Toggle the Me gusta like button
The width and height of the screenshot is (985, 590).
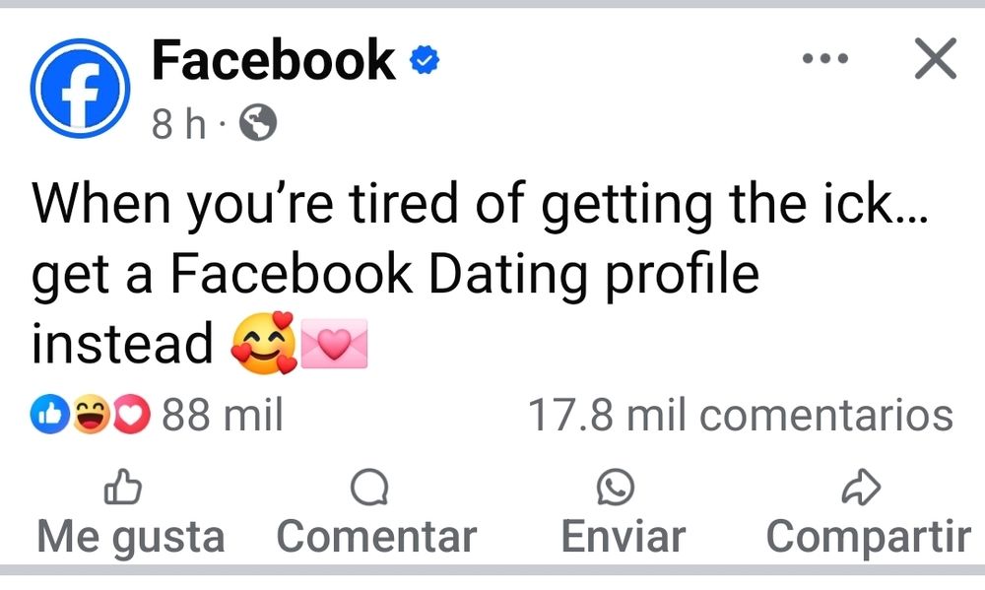coord(131,513)
